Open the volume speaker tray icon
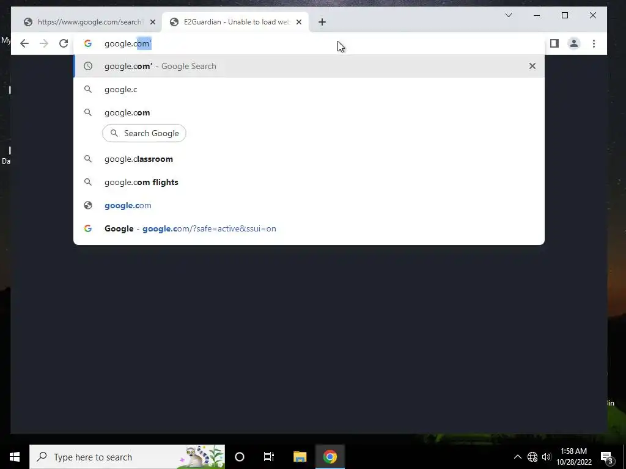Screen dimensions: 626x469 546,457
